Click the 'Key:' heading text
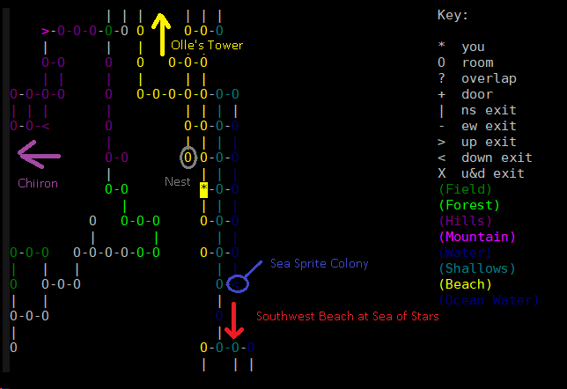The width and height of the screenshot is (567, 389). [x=453, y=15]
